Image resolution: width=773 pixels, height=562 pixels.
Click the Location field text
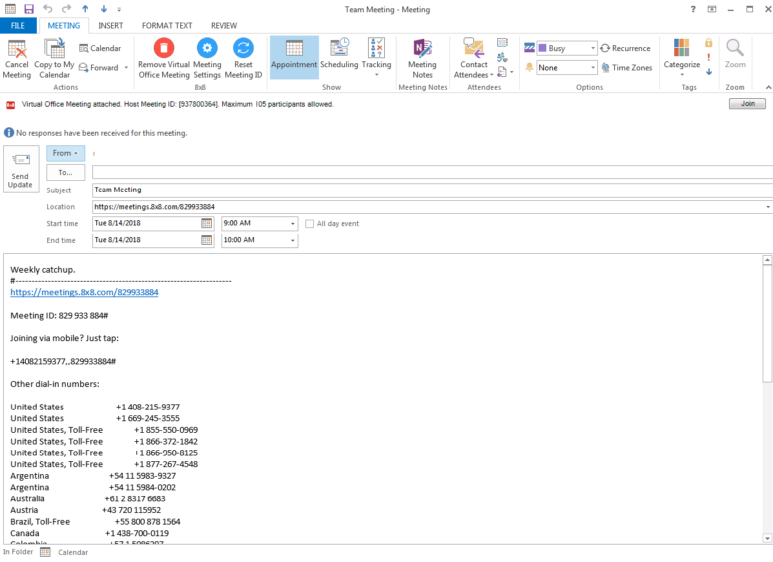tap(154, 207)
